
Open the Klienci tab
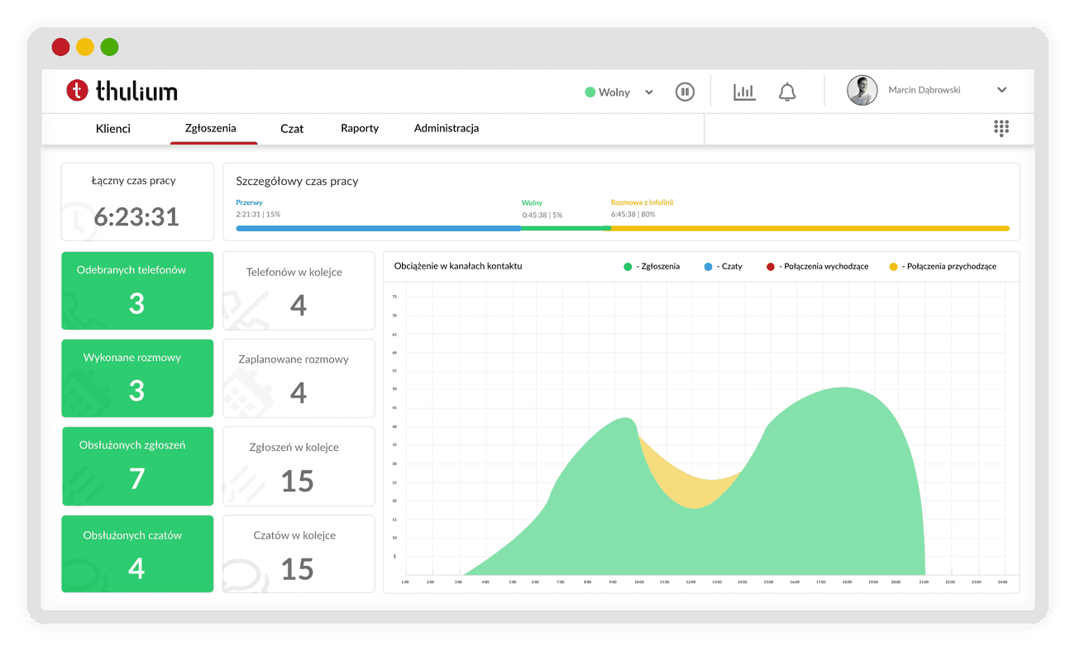click(113, 128)
